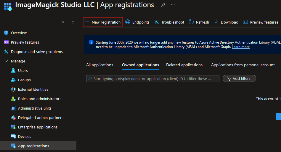Open Endpoints from the toolbar

click(x=137, y=22)
